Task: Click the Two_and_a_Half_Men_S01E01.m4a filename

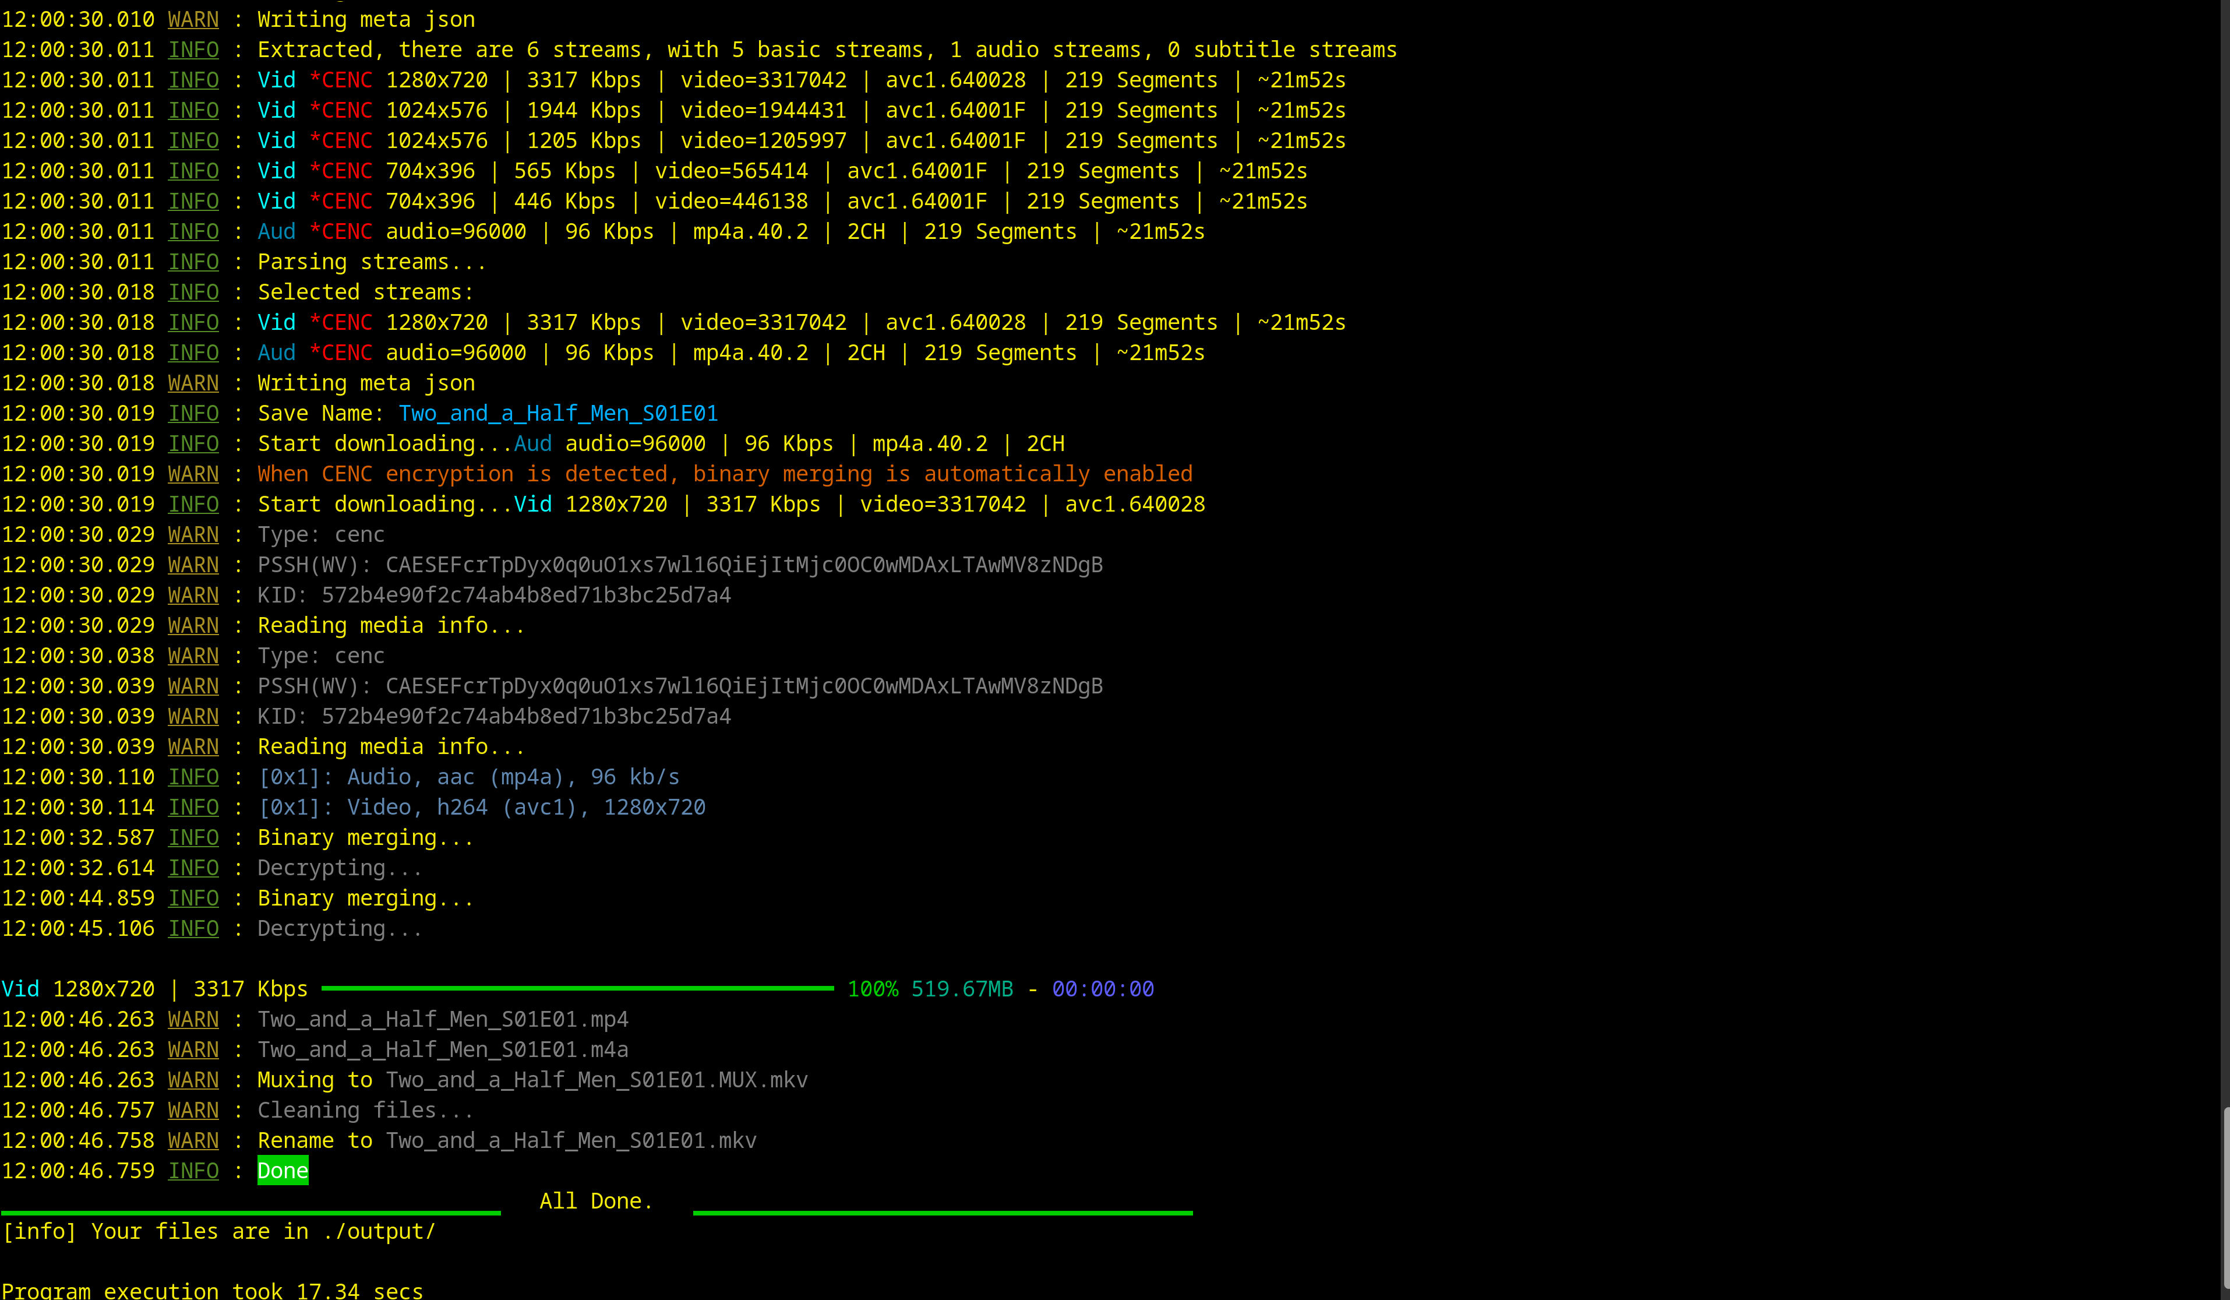Action: (443, 1049)
